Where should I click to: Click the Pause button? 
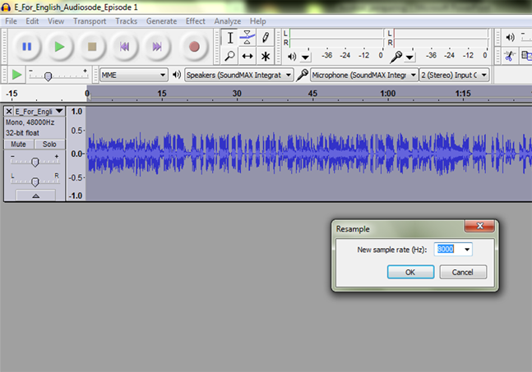click(27, 47)
